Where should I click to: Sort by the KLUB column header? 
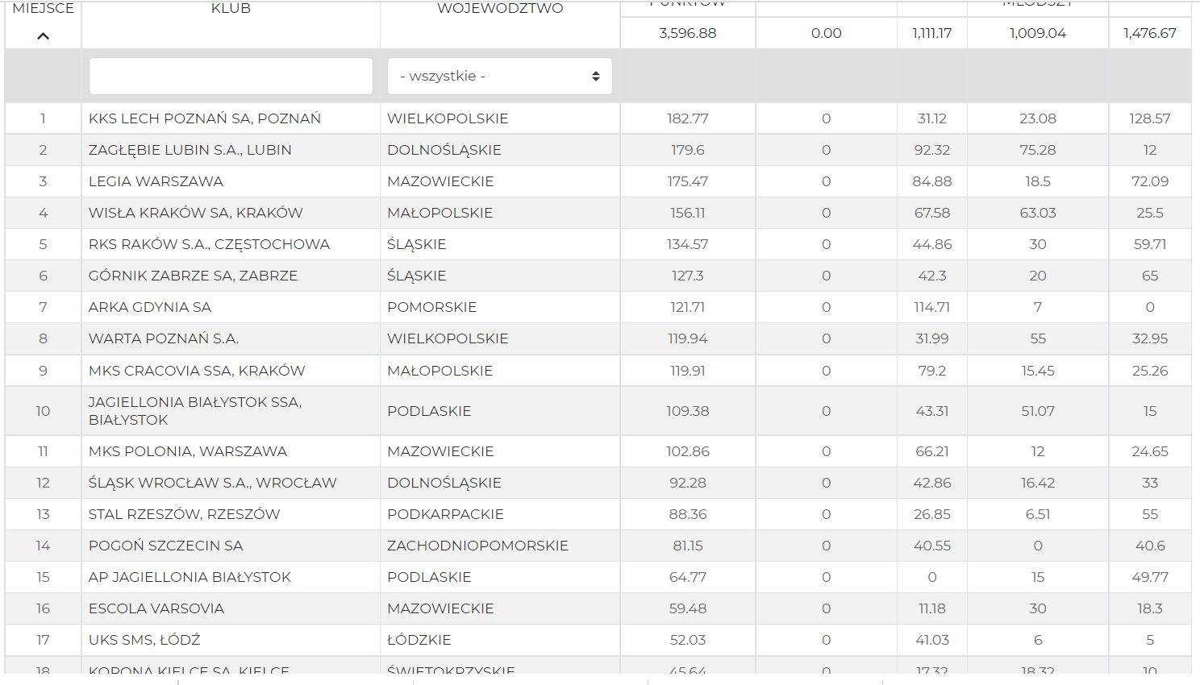[x=231, y=8]
